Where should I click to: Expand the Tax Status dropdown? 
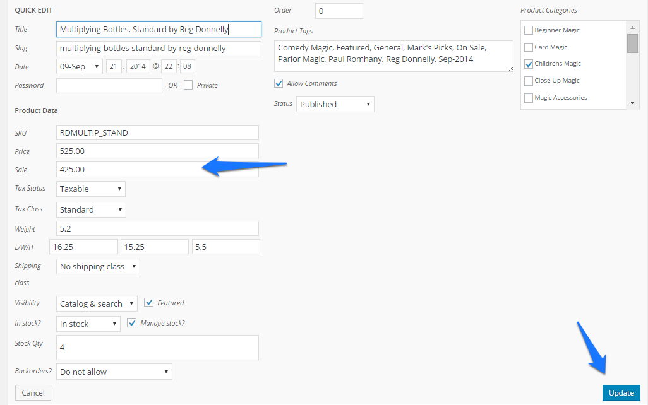90,189
